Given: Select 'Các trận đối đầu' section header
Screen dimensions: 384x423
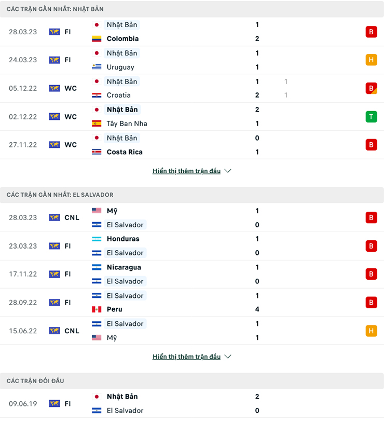Looking at the screenshot, I should (35, 381).
